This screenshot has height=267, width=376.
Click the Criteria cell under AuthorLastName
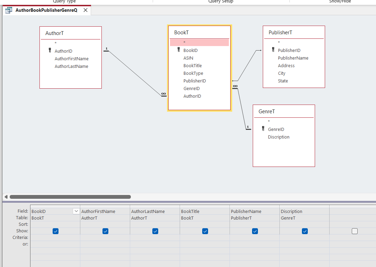[154, 238]
